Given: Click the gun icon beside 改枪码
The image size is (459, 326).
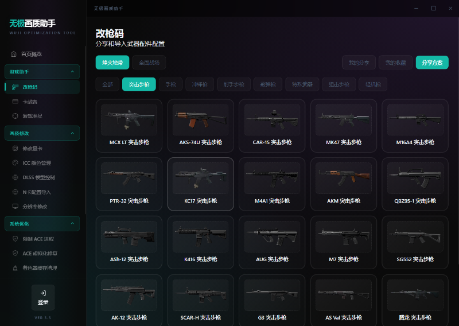Looking at the screenshot, I should point(15,87).
